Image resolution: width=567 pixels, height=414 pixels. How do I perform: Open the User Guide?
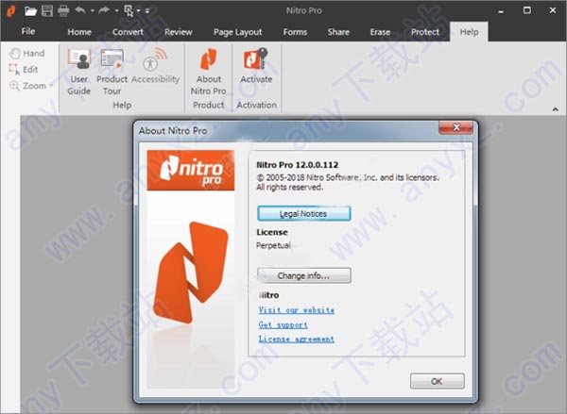coord(78,73)
